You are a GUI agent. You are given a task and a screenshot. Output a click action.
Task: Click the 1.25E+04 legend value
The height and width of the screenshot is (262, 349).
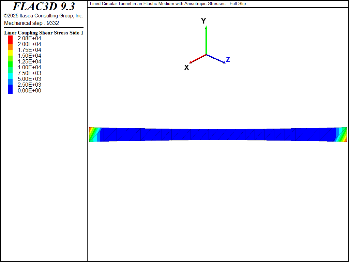[29, 62]
